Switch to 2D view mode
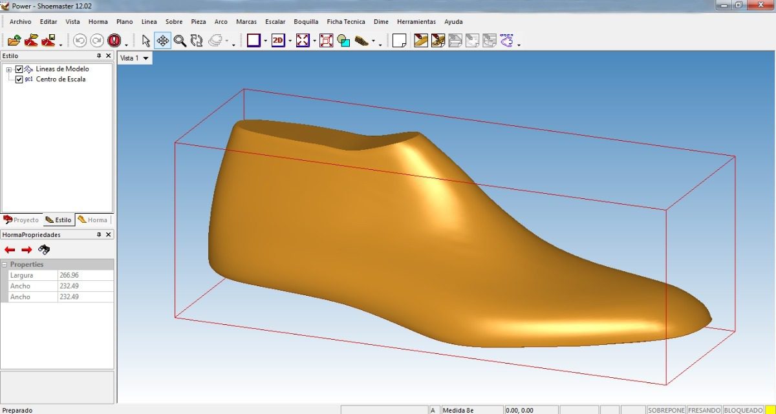Screen dimensions: 776x414 pos(278,41)
